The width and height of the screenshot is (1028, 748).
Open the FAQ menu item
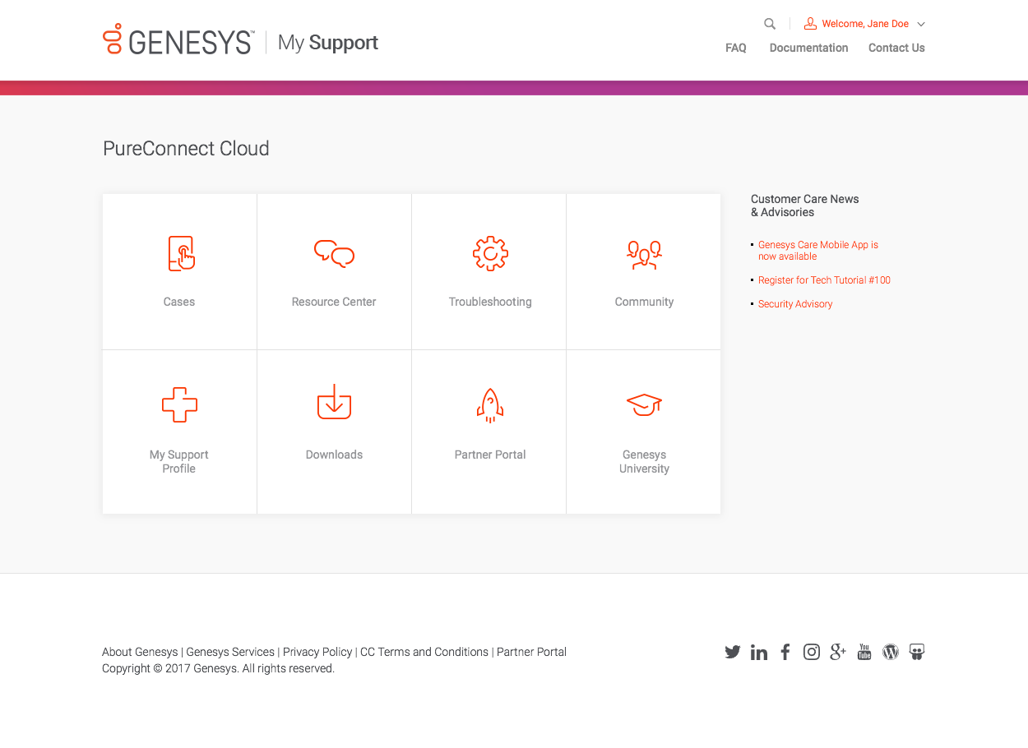click(x=736, y=48)
